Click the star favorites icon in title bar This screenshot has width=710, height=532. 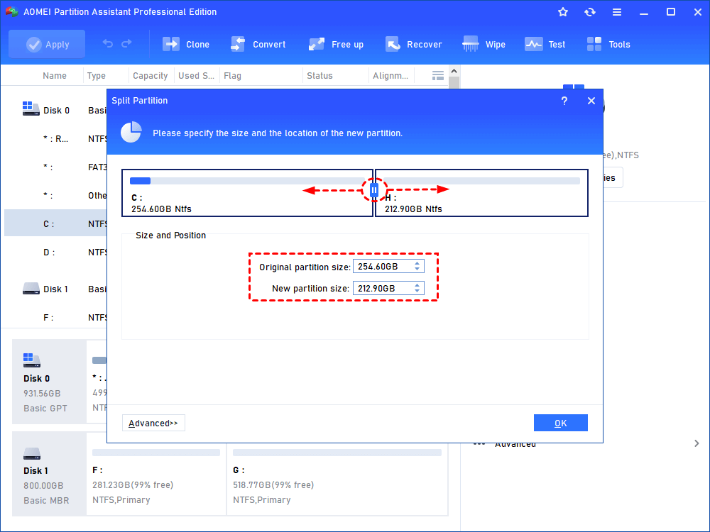(563, 12)
